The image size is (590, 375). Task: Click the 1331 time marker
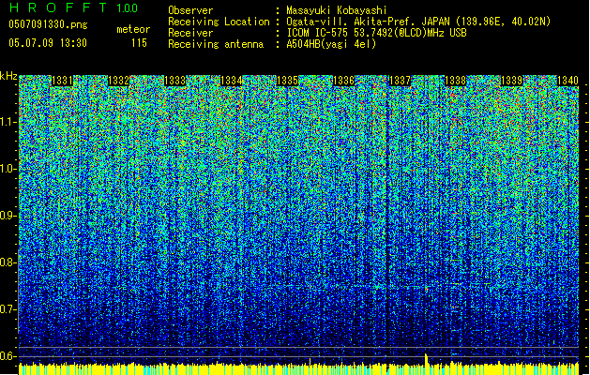tap(63, 81)
